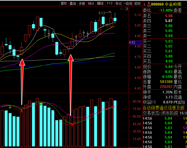Click the 返回 back button
Screen dimensions: 187x148
pos(137,4)
